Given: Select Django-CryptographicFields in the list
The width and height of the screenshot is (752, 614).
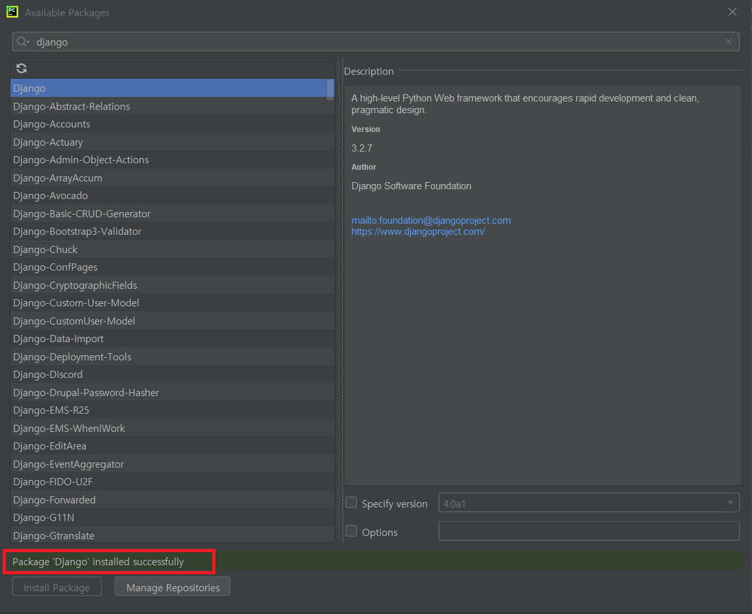Looking at the screenshot, I should [x=172, y=286].
